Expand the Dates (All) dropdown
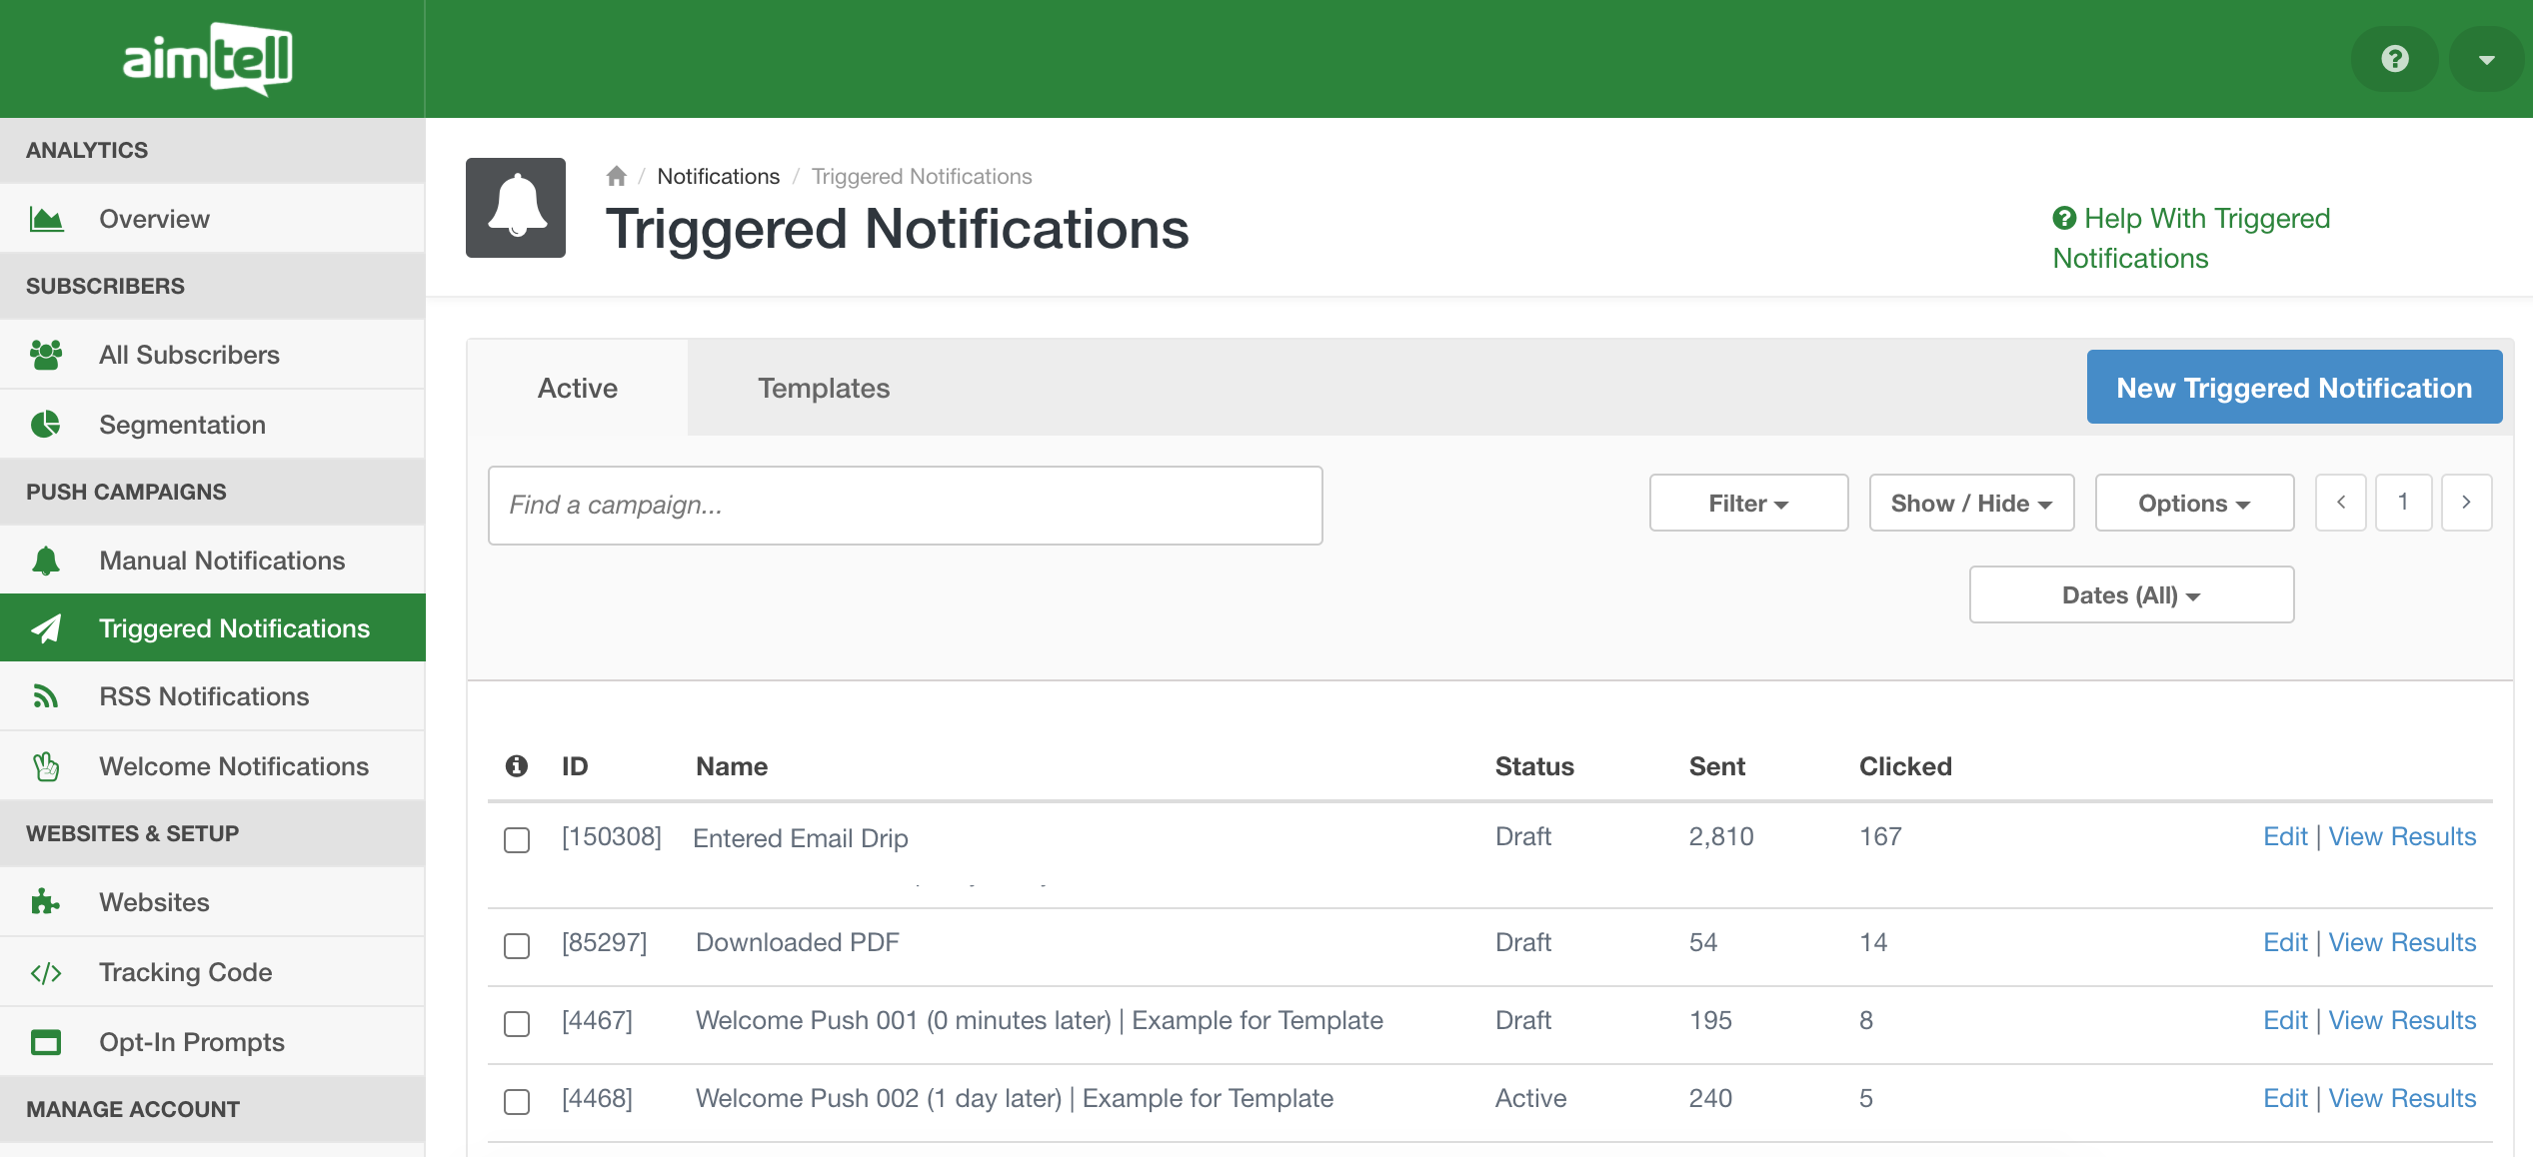This screenshot has width=2533, height=1157. (2130, 595)
